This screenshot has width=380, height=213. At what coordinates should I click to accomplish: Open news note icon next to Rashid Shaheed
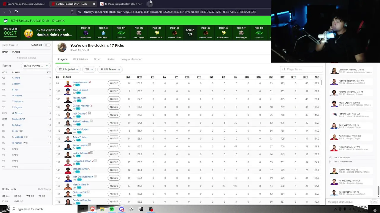(x=91, y=121)
